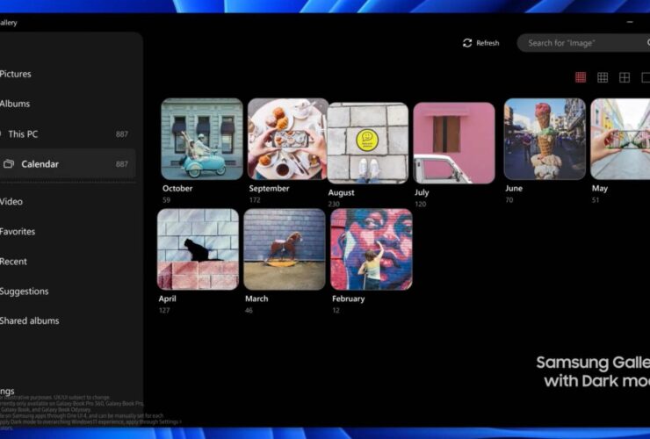Click the July month label
The image size is (650, 439).
pos(422,192)
